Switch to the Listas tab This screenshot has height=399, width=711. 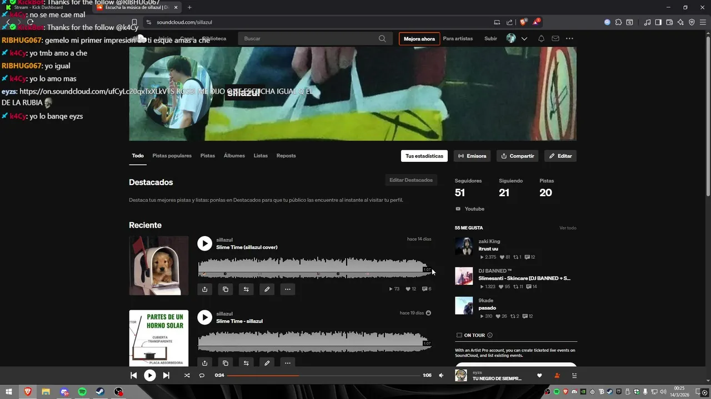261,156
